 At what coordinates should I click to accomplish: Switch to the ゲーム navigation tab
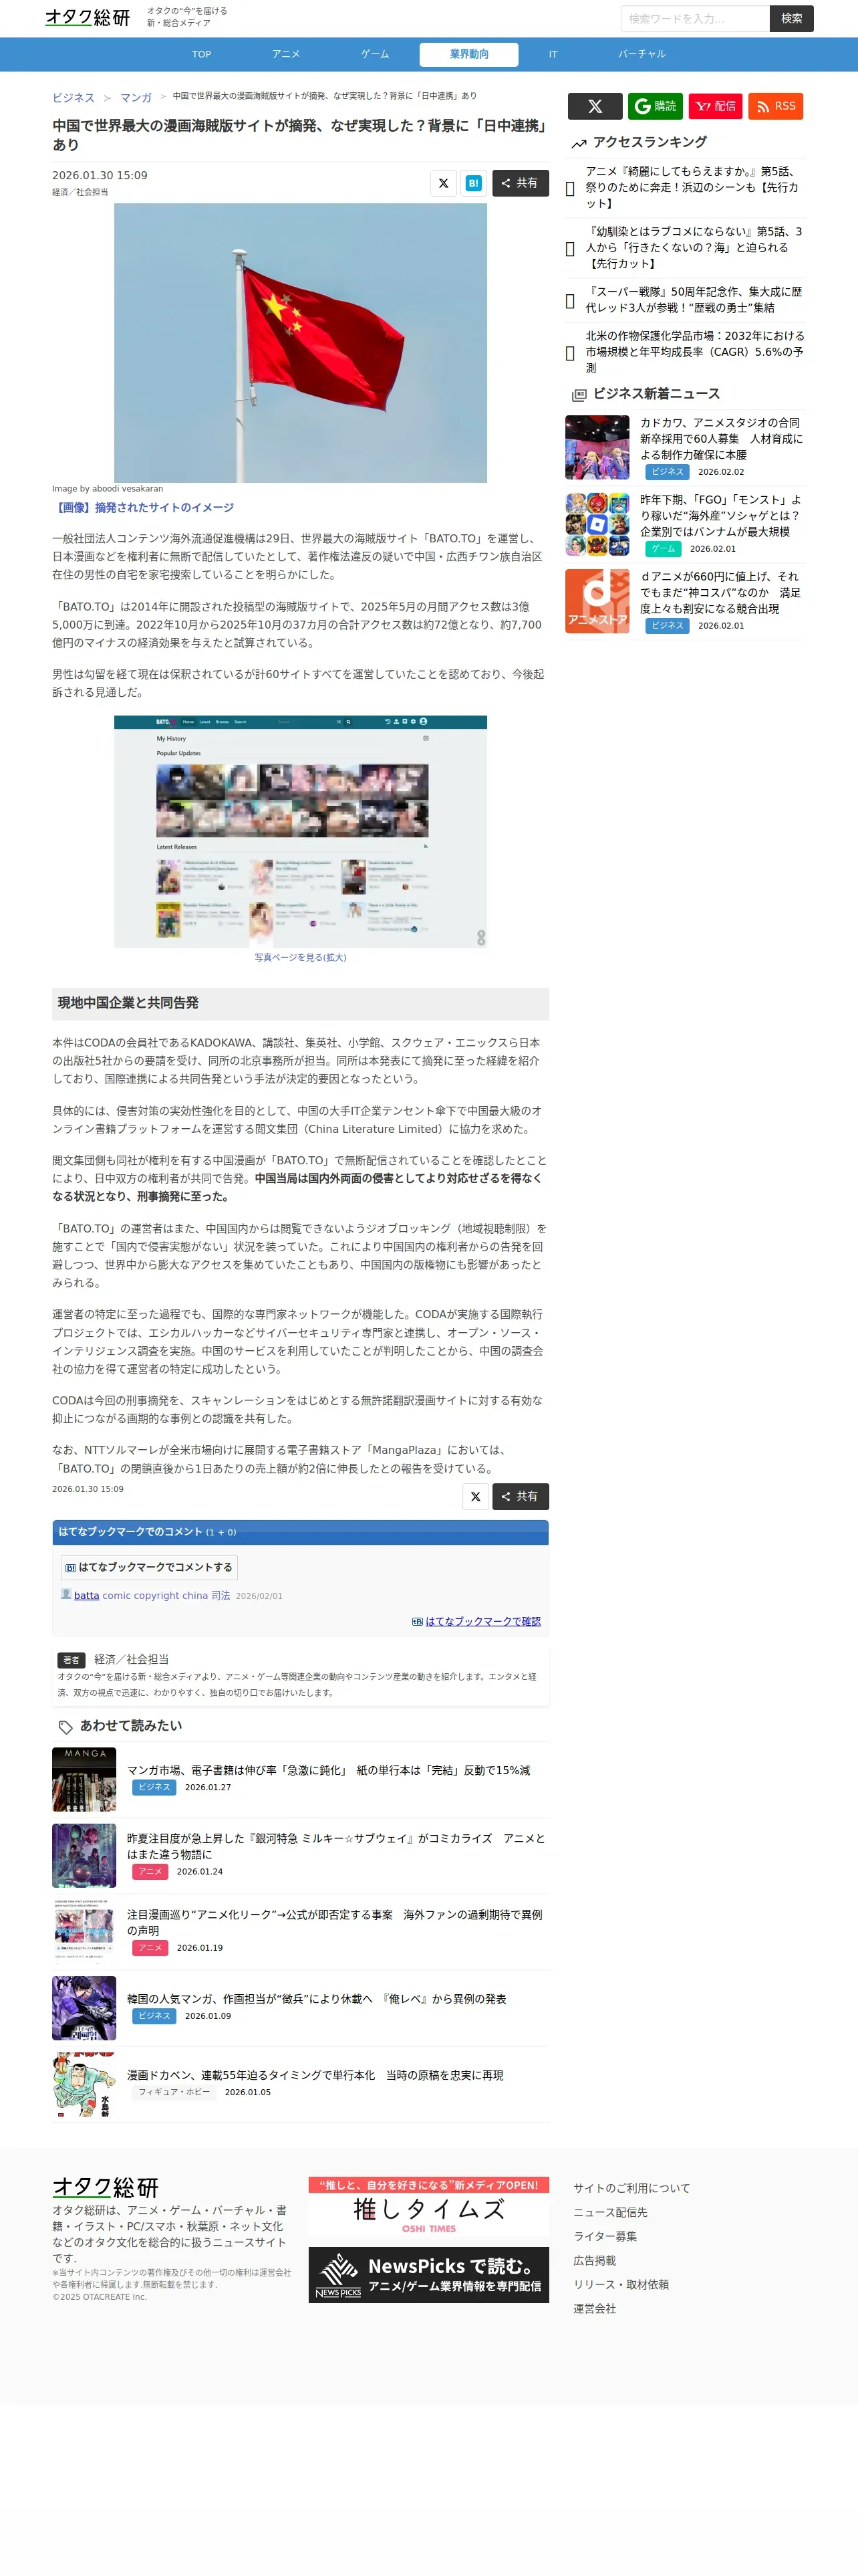[x=375, y=54]
